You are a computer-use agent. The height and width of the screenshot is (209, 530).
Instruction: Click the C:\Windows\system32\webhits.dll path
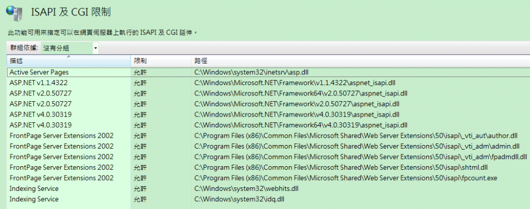[246, 188]
